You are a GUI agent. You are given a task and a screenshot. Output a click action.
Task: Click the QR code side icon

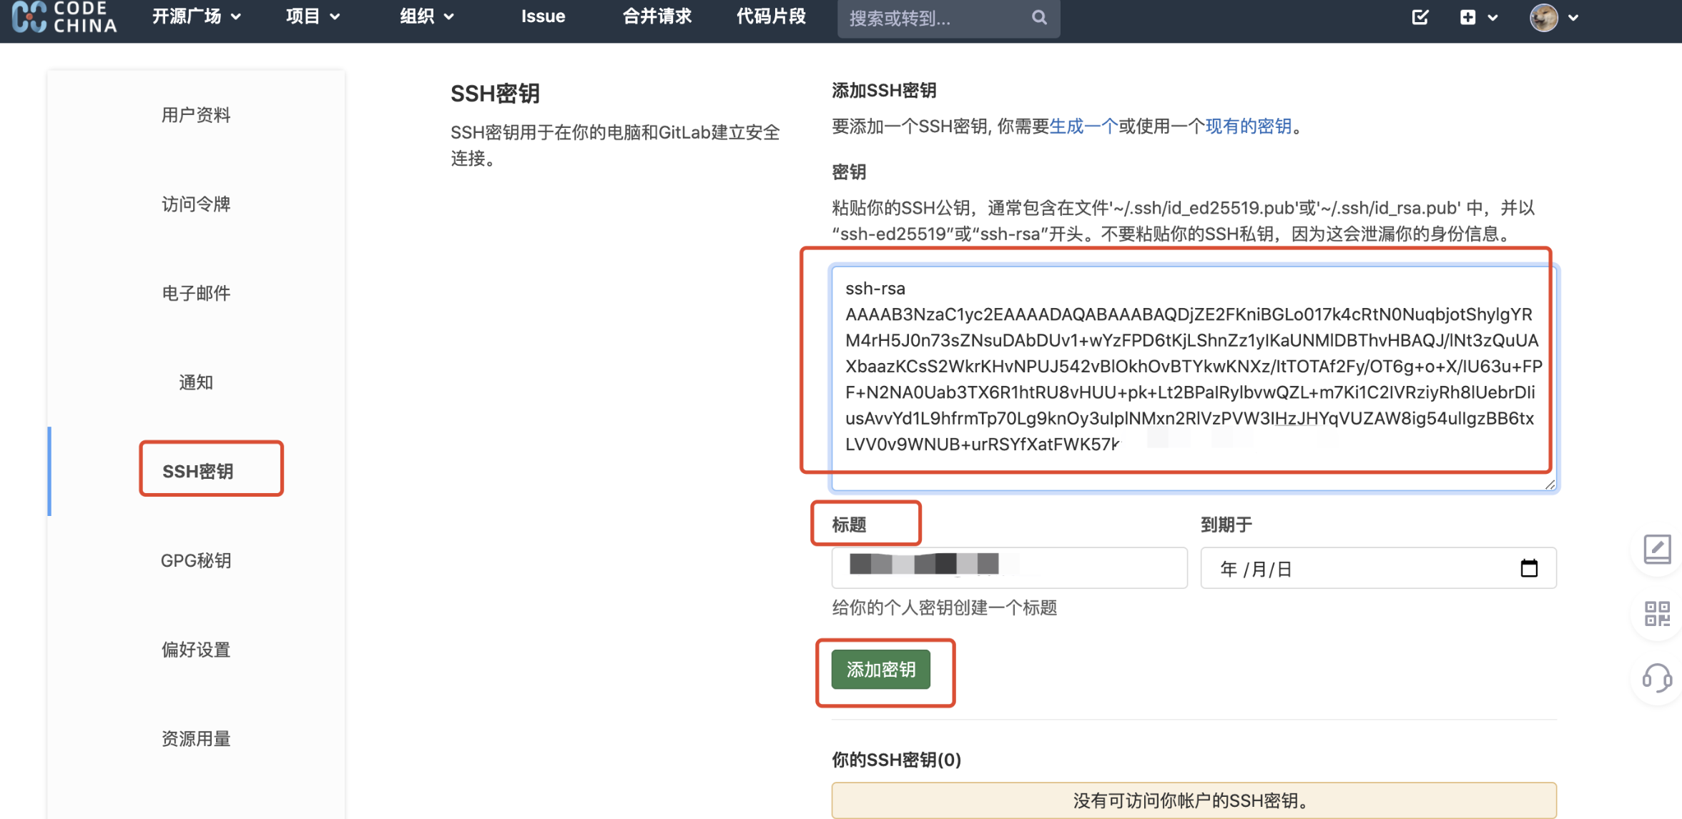[1657, 613]
